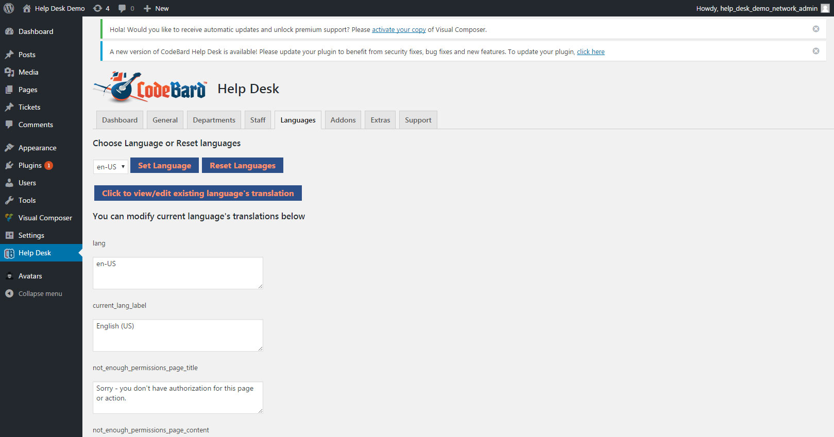This screenshot has width=834, height=437.
Task: Open the en-US language dropdown
Action: (x=111, y=167)
